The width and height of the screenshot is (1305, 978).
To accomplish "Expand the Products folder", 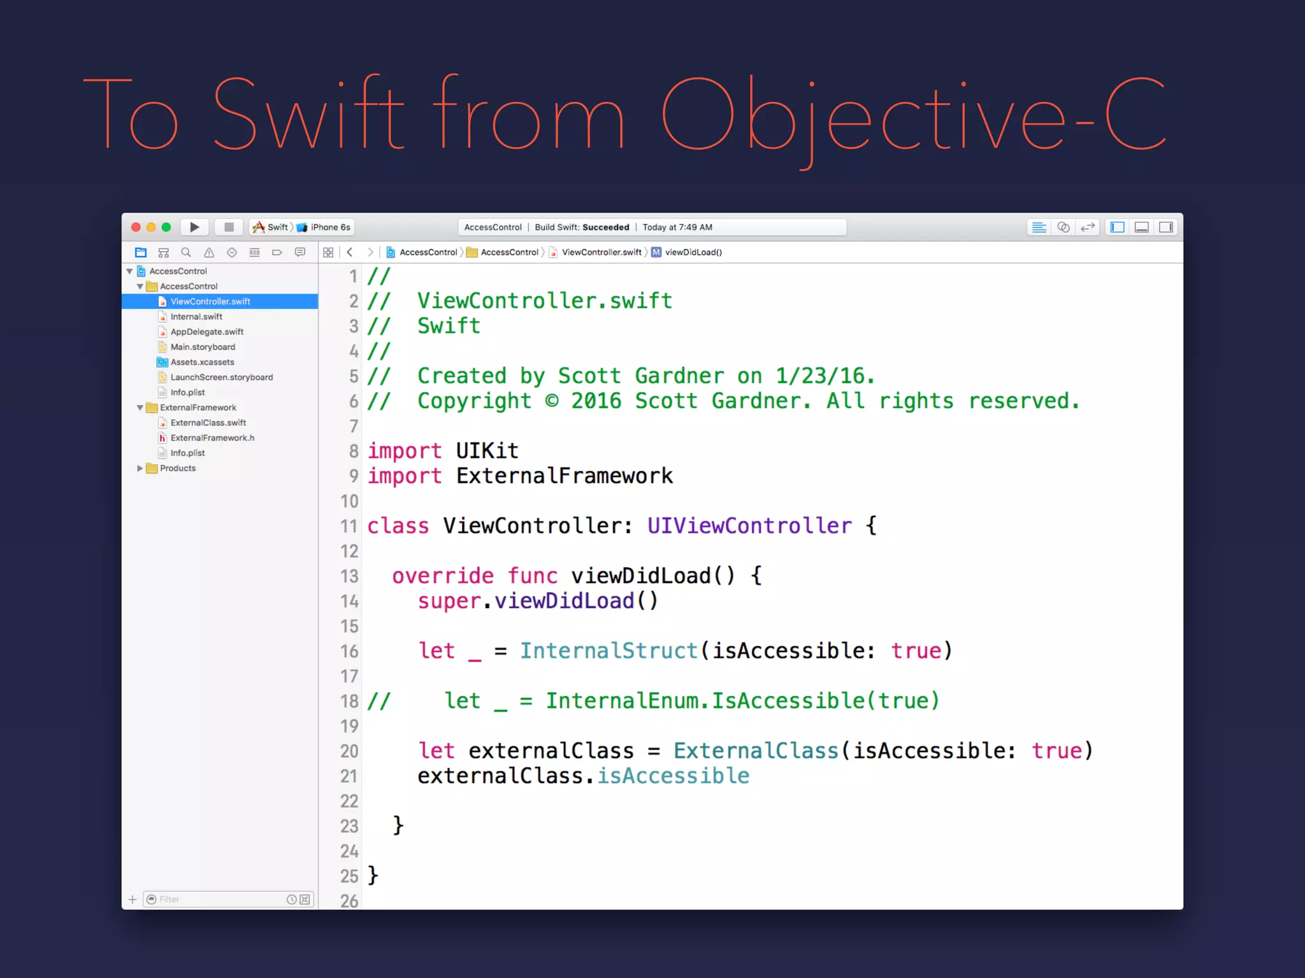I will pyautogui.click(x=140, y=468).
